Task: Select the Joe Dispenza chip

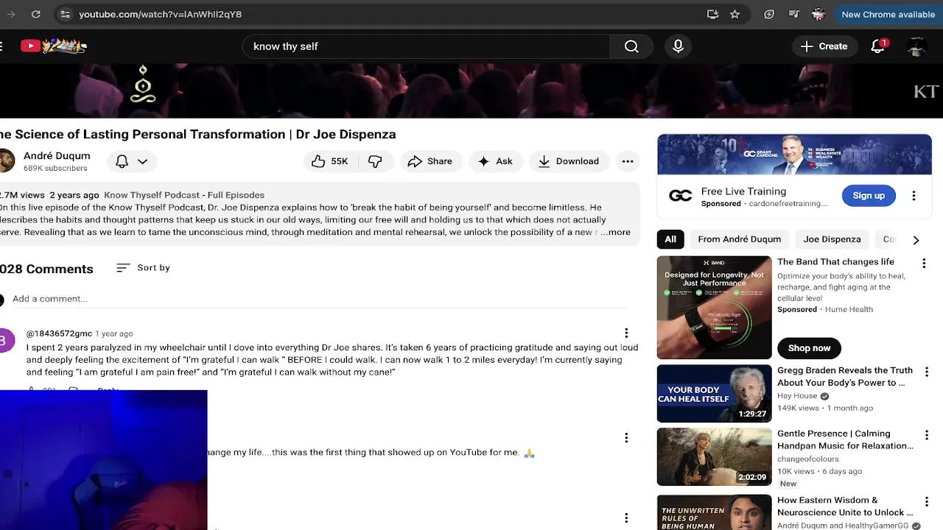Action: pyautogui.click(x=832, y=239)
